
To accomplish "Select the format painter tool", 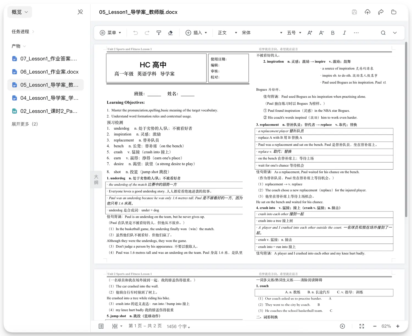I will pyautogui.click(x=159, y=33).
